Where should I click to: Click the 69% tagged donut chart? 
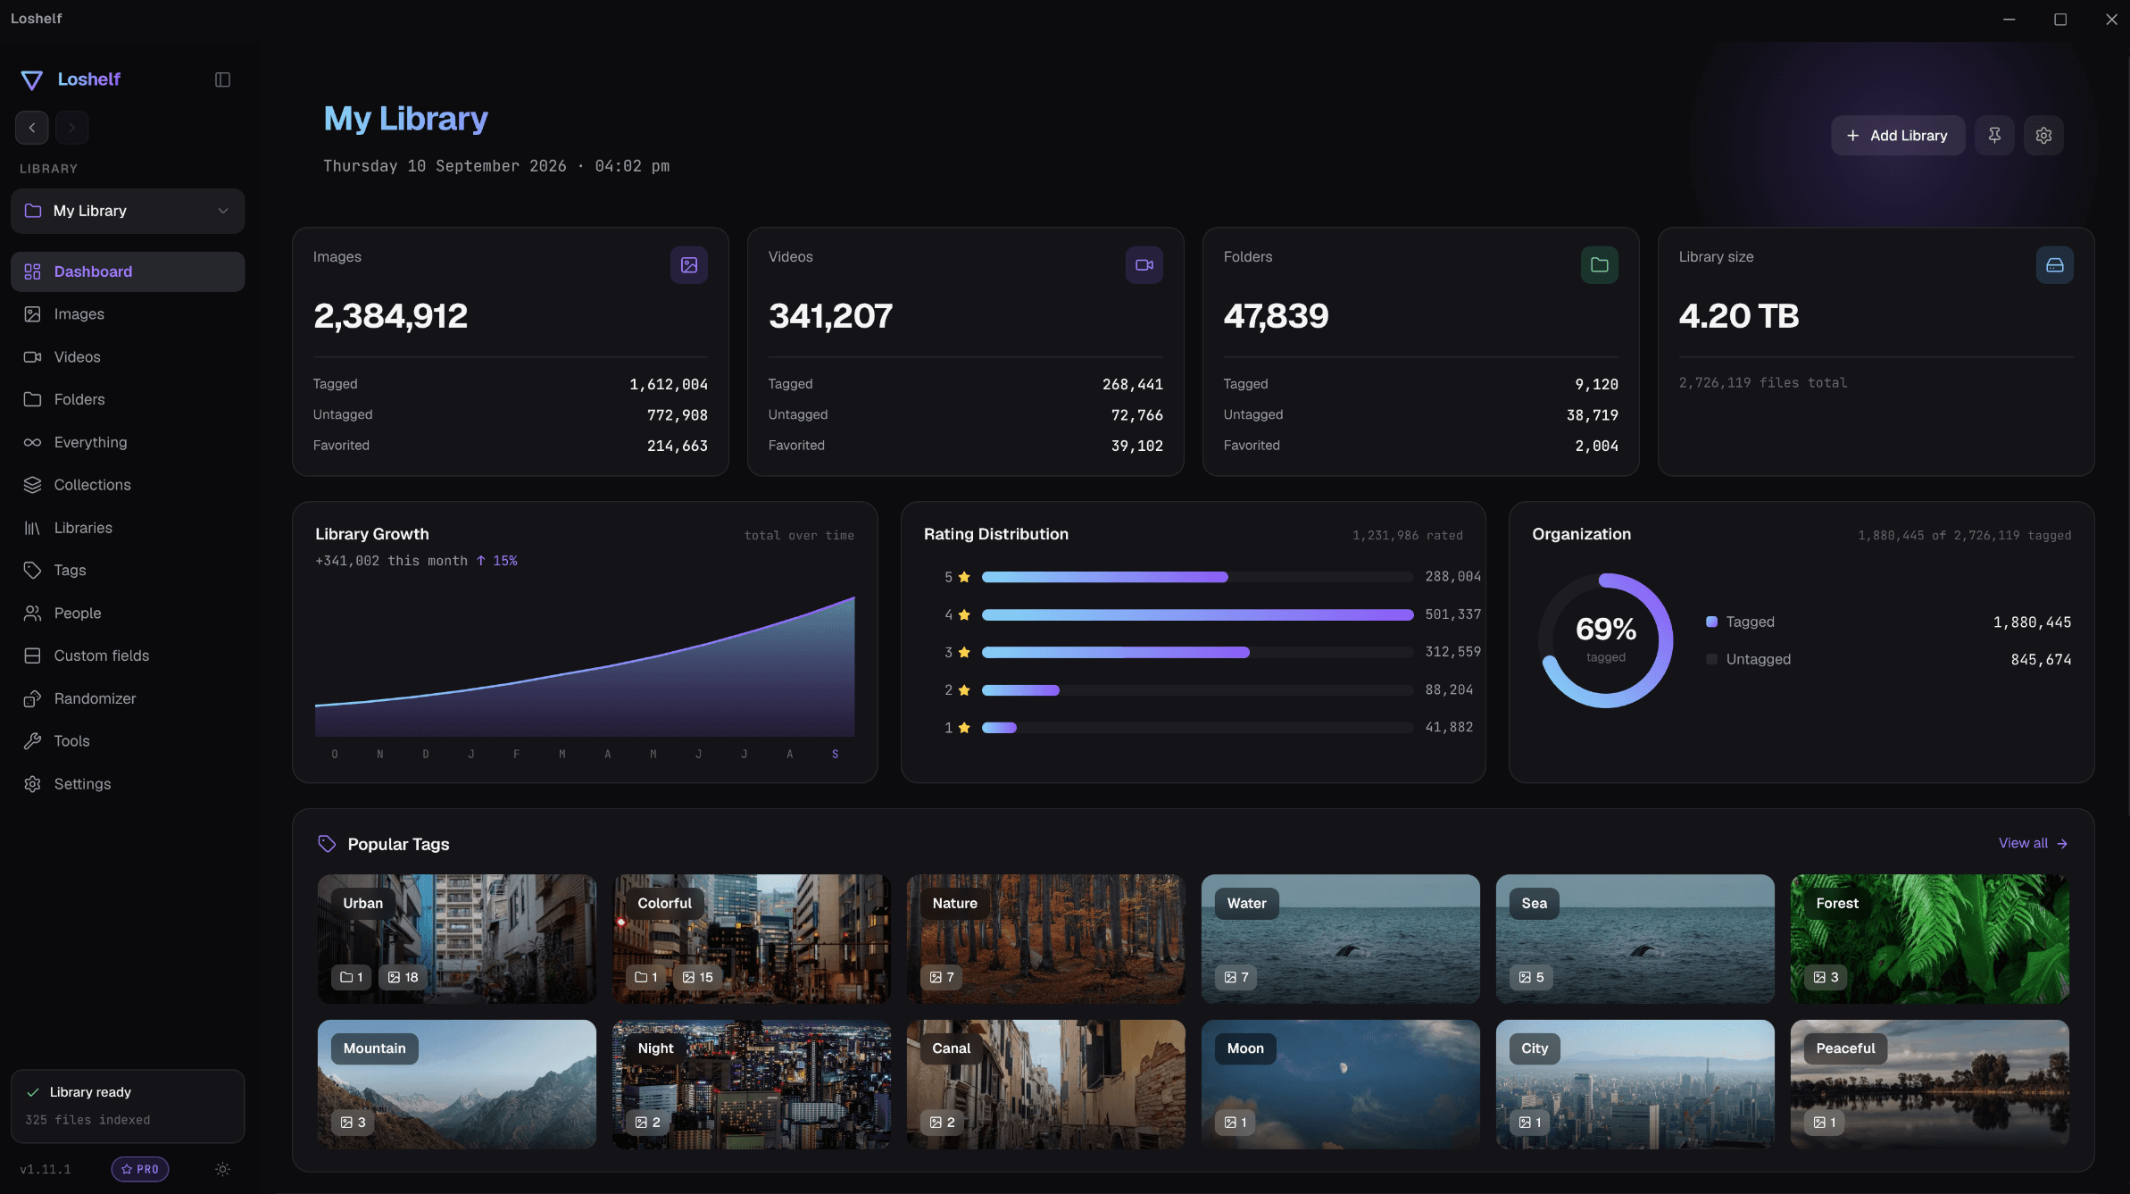tap(1605, 640)
